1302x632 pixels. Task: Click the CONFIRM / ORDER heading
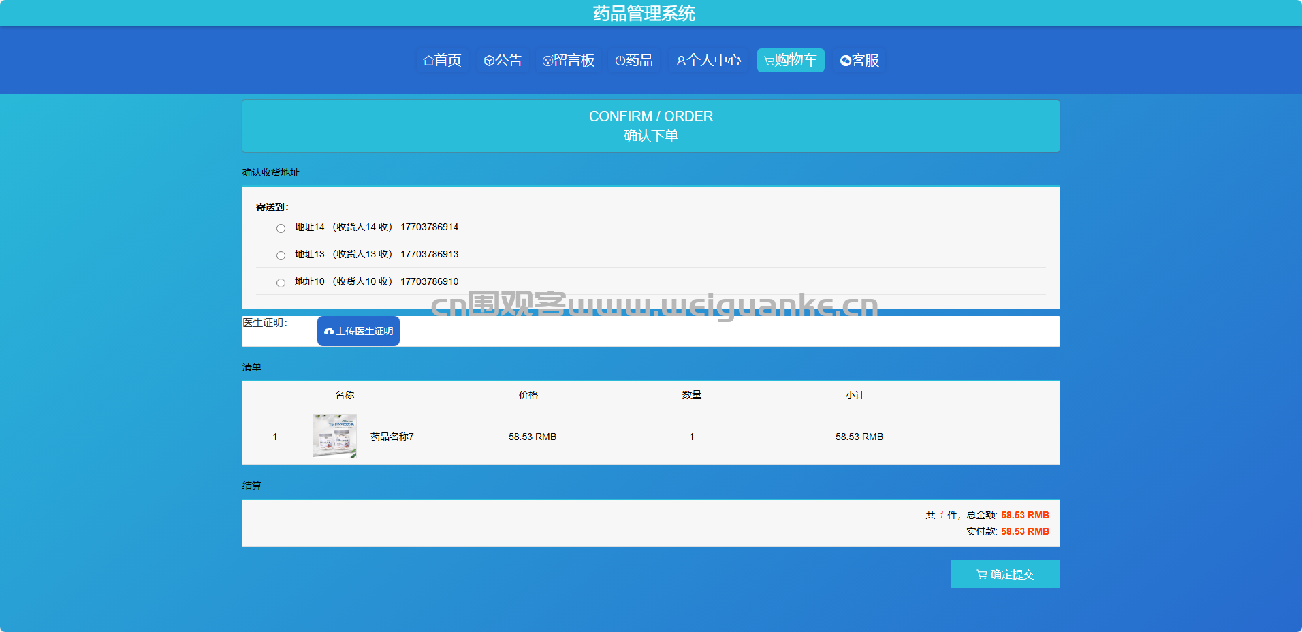click(x=651, y=116)
